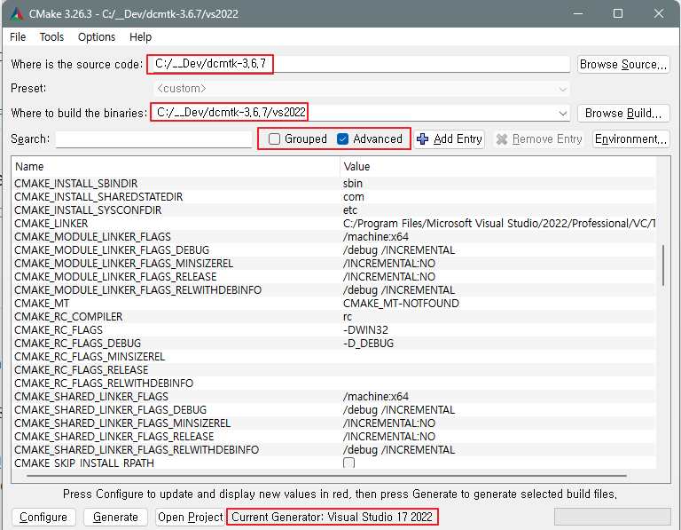The height and width of the screenshot is (530, 681).
Task: Select CMAKE_SHARED_LINKER_FLAGS_RELEASE entry
Action: tap(113, 437)
